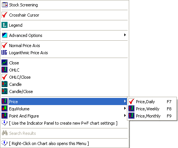Select the OHLC chart style label
The height and width of the screenshot is (148, 178).
coord(14,70)
